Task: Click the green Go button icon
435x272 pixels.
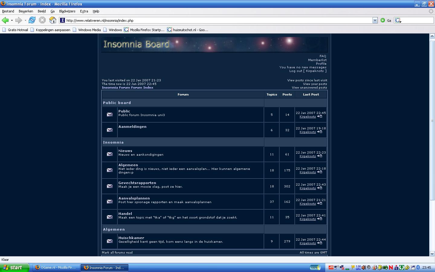Action: click(383, 20)
